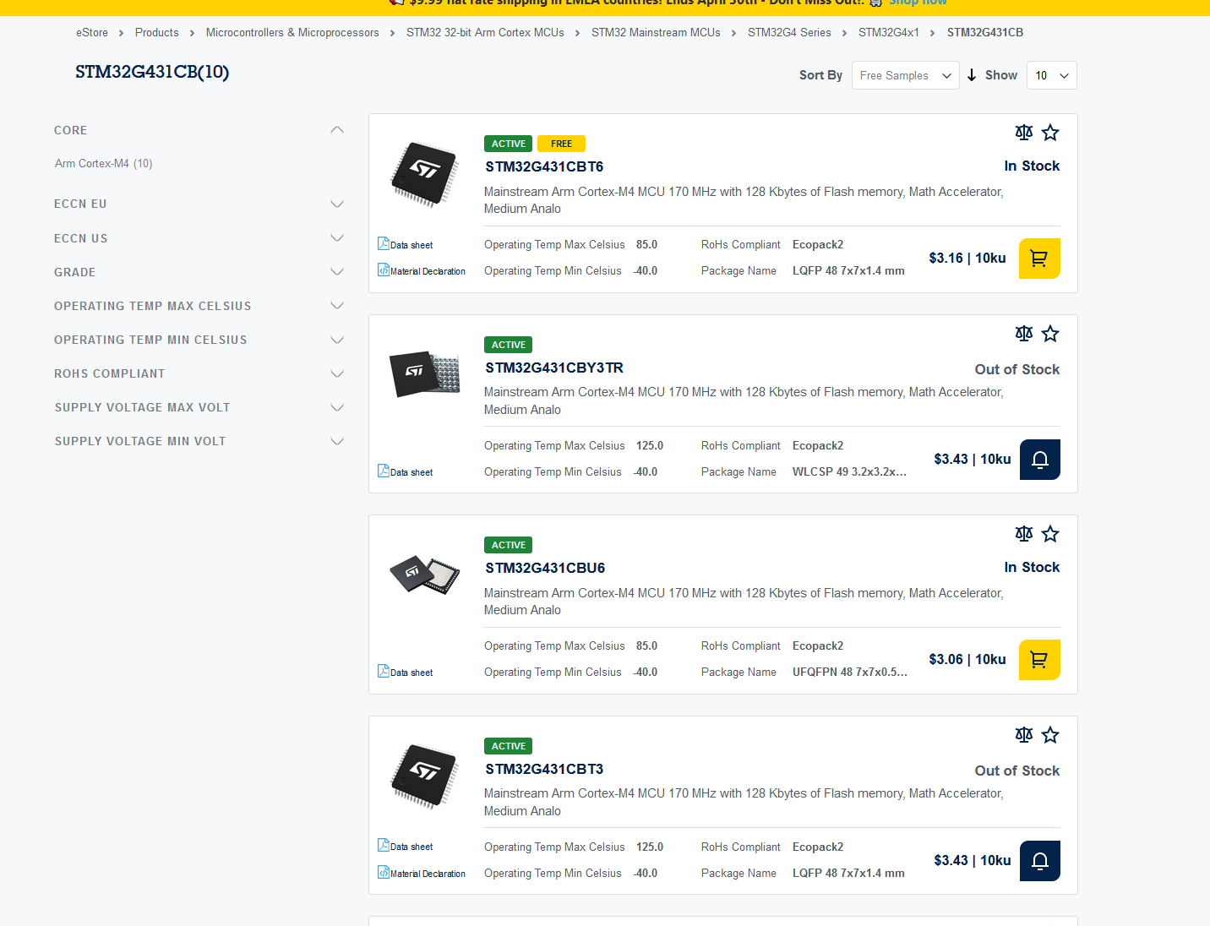This screenshot has width=1210, height=926.
Task: Go to Products breadcrumb
Action: 157,33
